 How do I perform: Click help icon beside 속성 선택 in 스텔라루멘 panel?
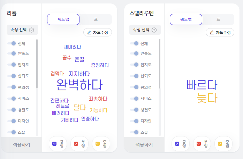tap(154, 30)
